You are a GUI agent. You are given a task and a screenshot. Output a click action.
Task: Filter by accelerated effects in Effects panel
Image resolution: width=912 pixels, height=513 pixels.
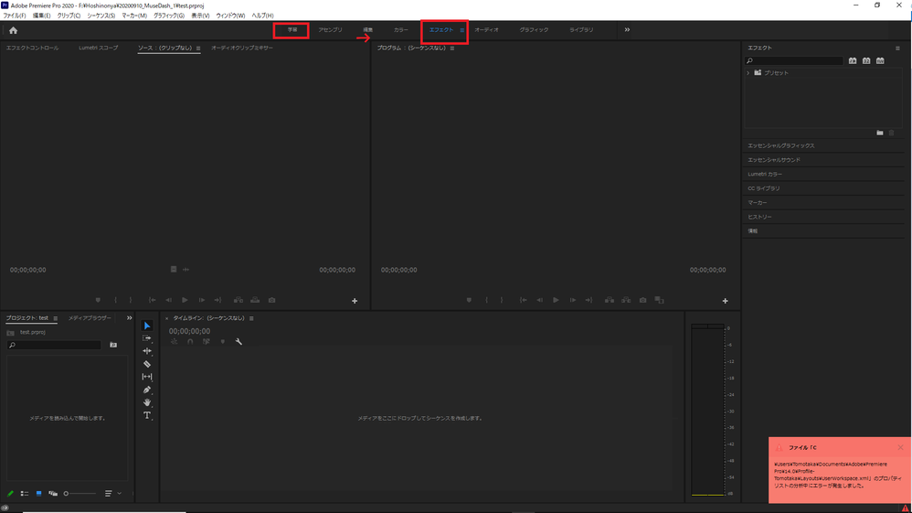(x=852, y=60)
